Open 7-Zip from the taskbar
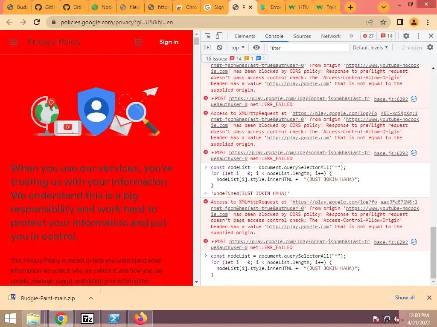 (x=87, y=318)
